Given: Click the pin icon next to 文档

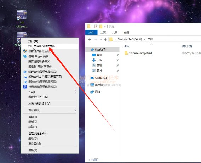Looking at the screenshot, I should (117, 66).
